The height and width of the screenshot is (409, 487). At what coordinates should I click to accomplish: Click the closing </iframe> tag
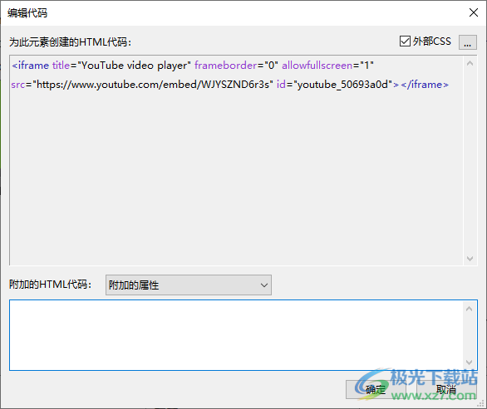click(x=425, y=85)
